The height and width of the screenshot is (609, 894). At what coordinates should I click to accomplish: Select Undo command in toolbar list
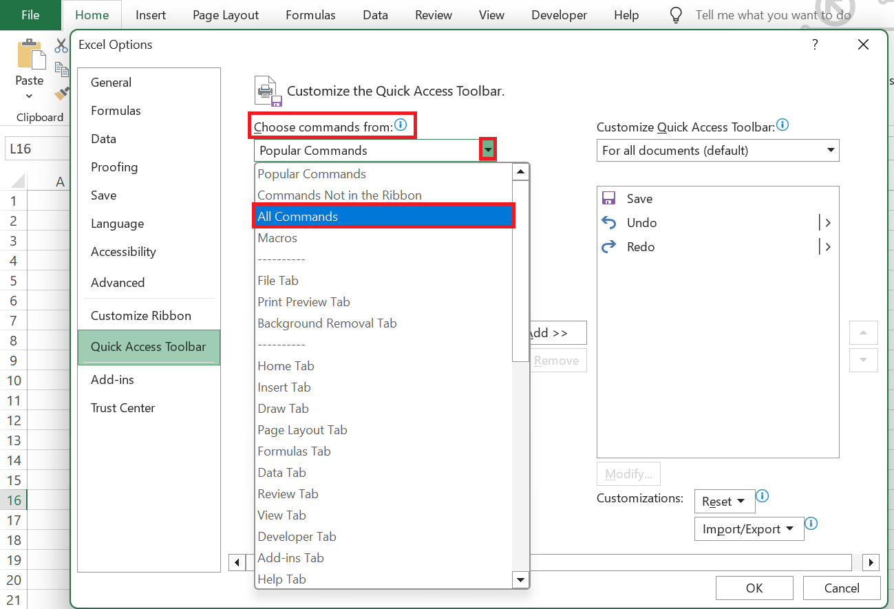[718, 223]
